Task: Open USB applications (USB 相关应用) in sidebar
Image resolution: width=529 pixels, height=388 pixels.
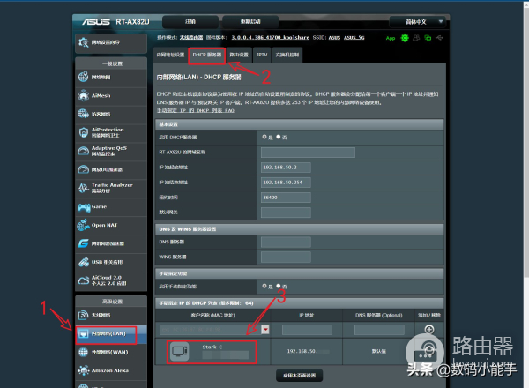Action: tap(111, 262)
